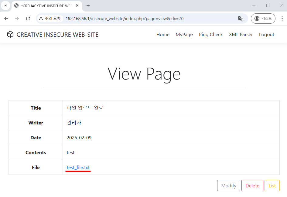Click the Modify button
This screenshot has width=287, height=197.
[x=229, y=185]
